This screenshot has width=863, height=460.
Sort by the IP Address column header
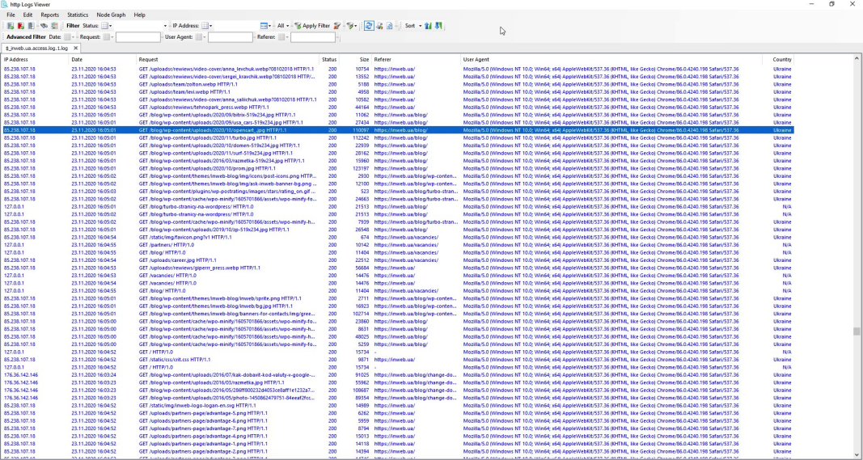[x=36, y=60]
